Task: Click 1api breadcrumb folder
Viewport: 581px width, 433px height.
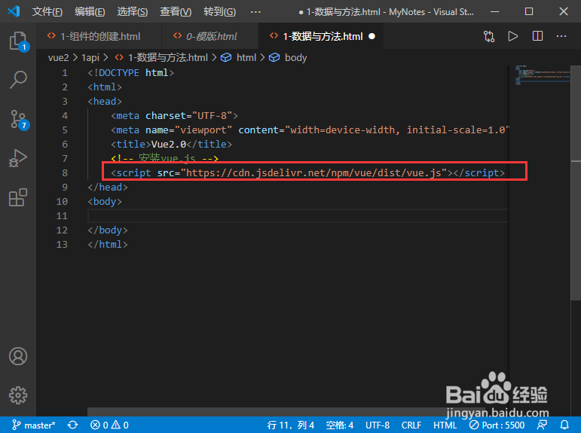Action: point(90,58)
